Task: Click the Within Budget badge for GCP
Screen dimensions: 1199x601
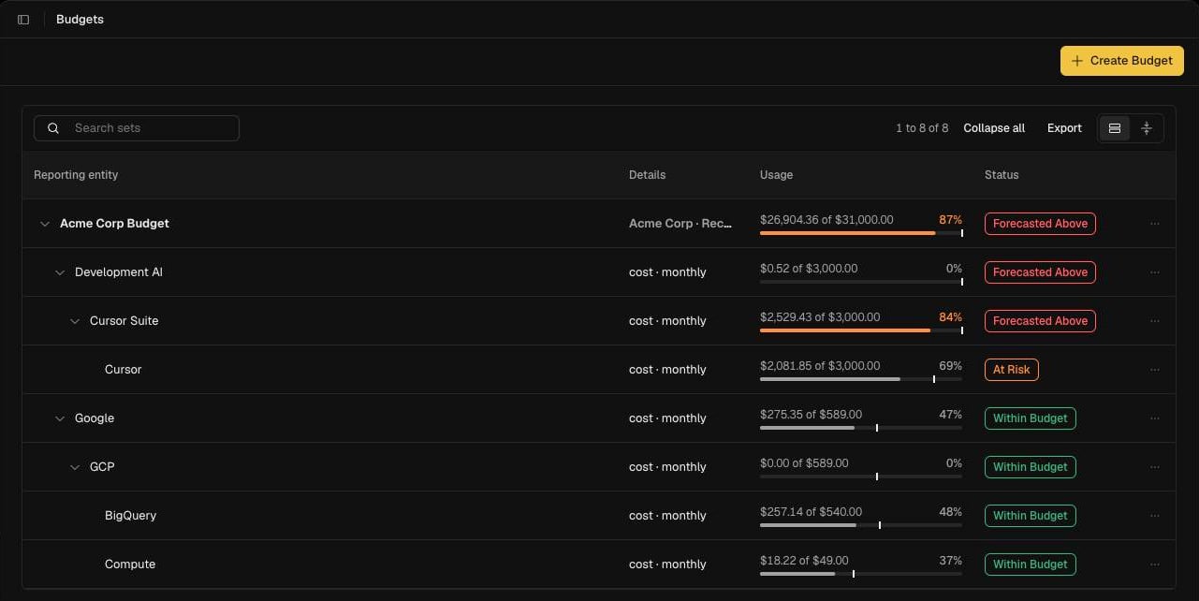Action: click(x=1030, y=467)
